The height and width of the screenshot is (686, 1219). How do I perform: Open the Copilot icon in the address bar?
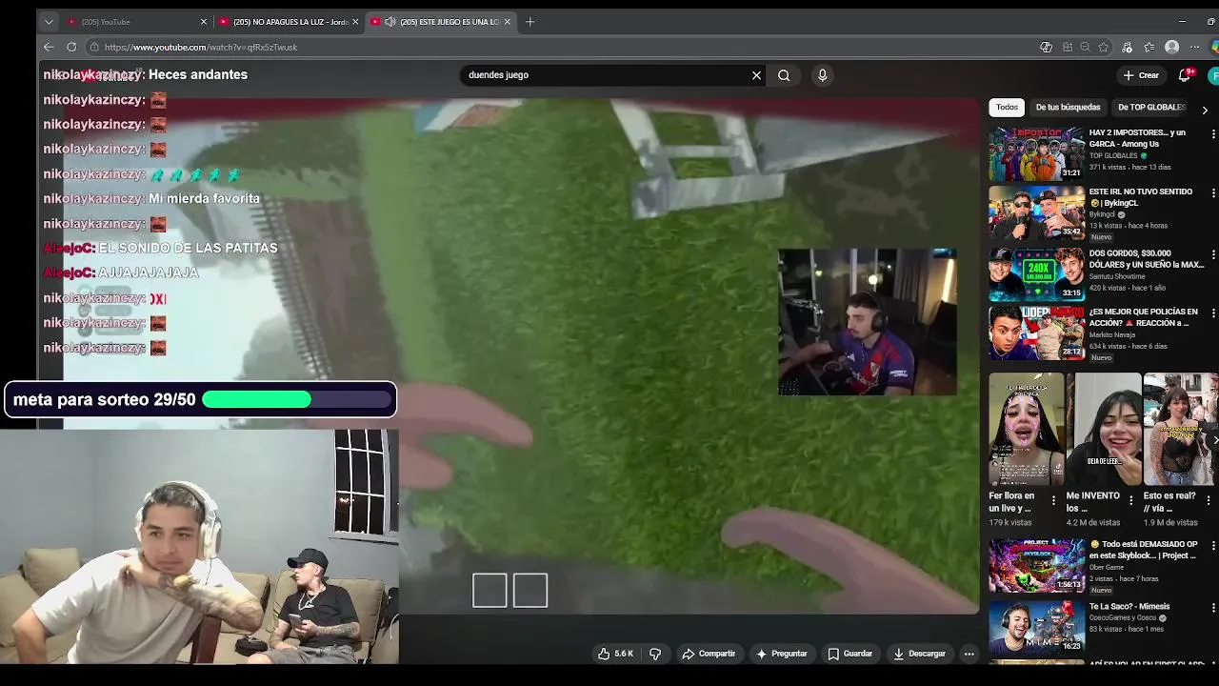pos(1046,47)
